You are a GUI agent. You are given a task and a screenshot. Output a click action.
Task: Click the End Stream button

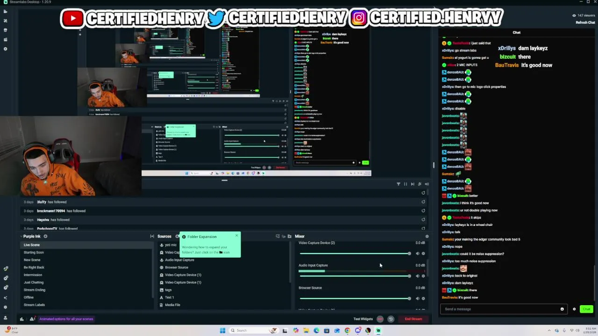click(x=413, y=319)
